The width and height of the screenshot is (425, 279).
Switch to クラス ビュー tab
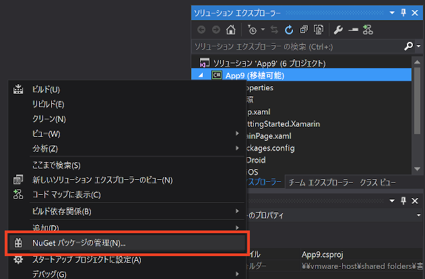tap(378, 183)
